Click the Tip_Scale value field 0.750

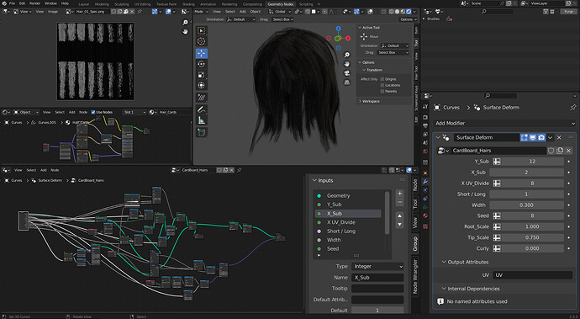(532, 237)
